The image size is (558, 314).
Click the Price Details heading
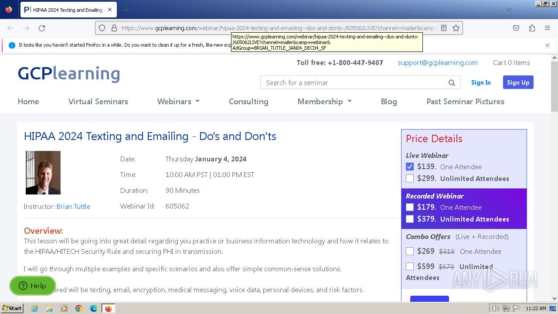[434, 139]
